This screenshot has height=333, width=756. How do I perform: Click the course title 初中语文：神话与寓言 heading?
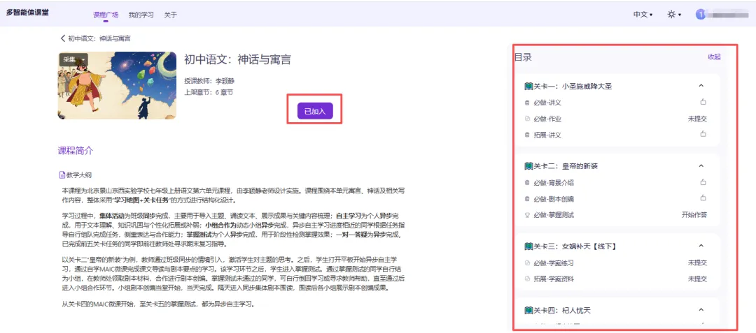[x=238, y=59]
